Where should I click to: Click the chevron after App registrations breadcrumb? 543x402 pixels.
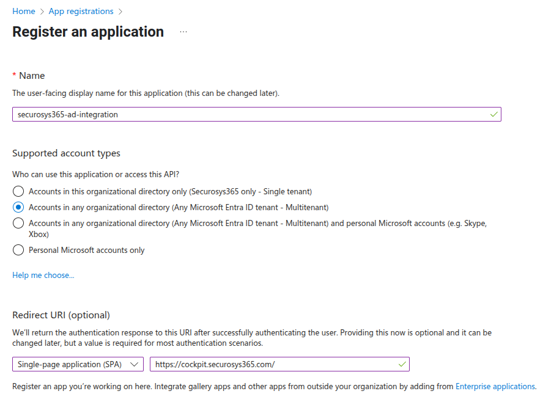click(x=120, y=12)
